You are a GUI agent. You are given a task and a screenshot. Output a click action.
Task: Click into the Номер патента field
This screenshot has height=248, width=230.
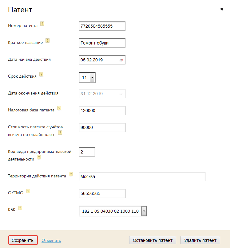point(102,26)
